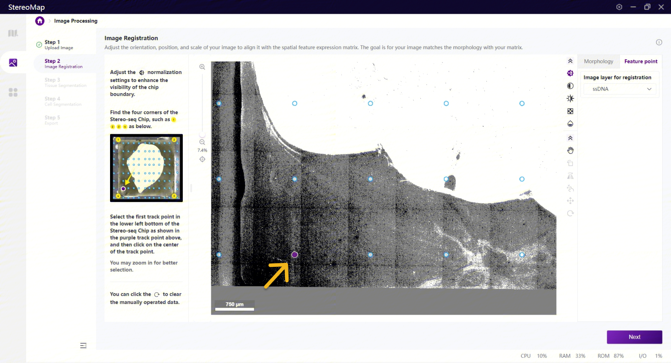Click the Next button
671x363 pixels.
click(635, 337)
